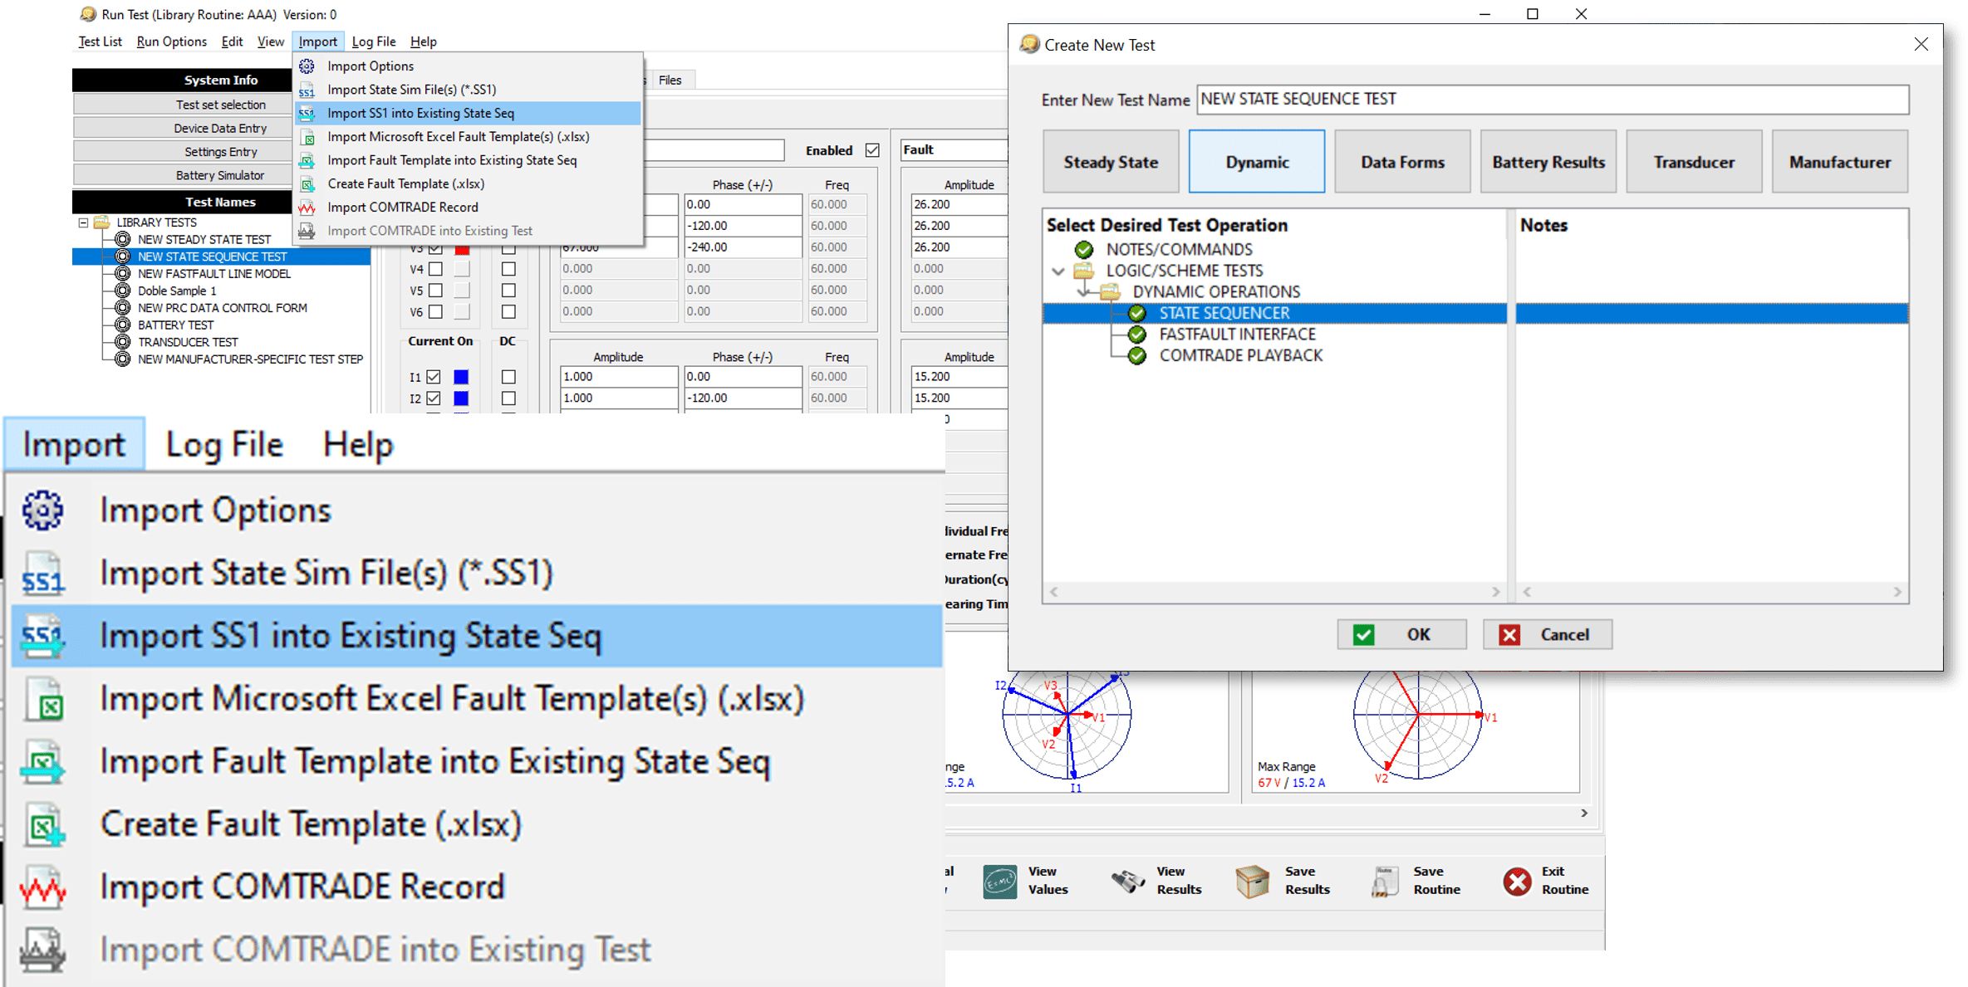Click the View Values chalkboard icon
This screenshot has height=987, width=1968.
999,881
